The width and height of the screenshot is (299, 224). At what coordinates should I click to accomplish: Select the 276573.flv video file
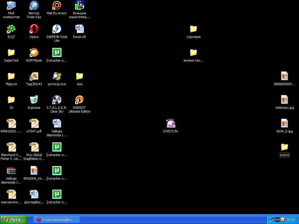tap(171, 124)
